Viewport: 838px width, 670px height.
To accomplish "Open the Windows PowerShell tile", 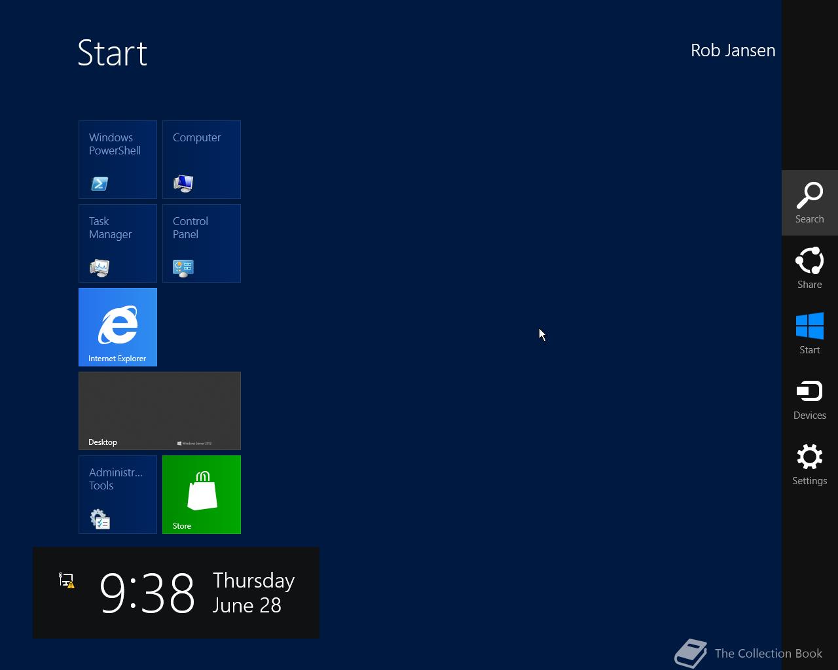I will click(118, 160).
